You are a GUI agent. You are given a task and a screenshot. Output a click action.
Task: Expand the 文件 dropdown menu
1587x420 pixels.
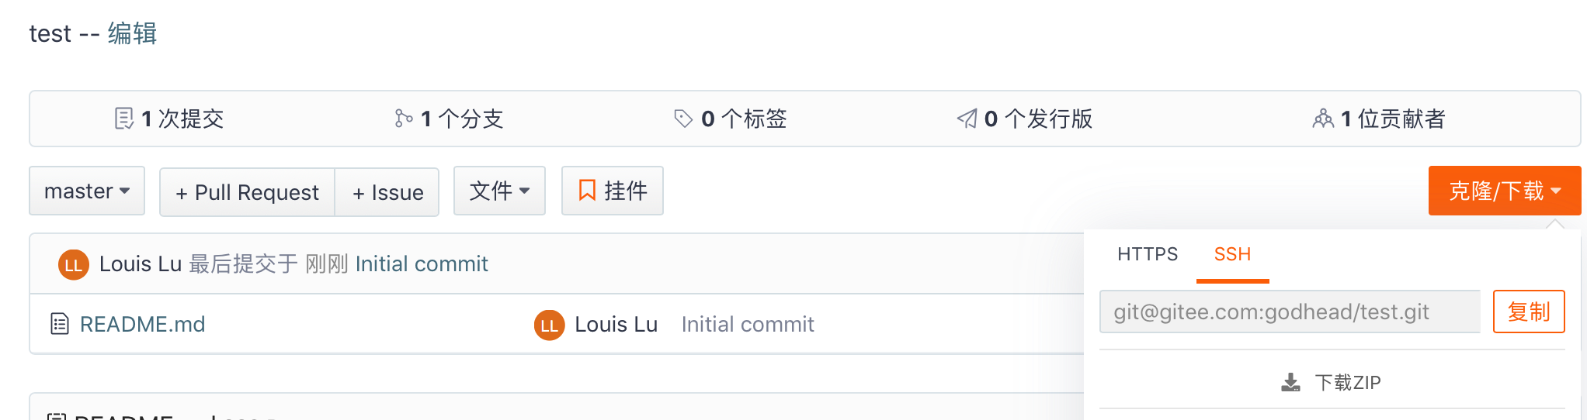[499, 191]
